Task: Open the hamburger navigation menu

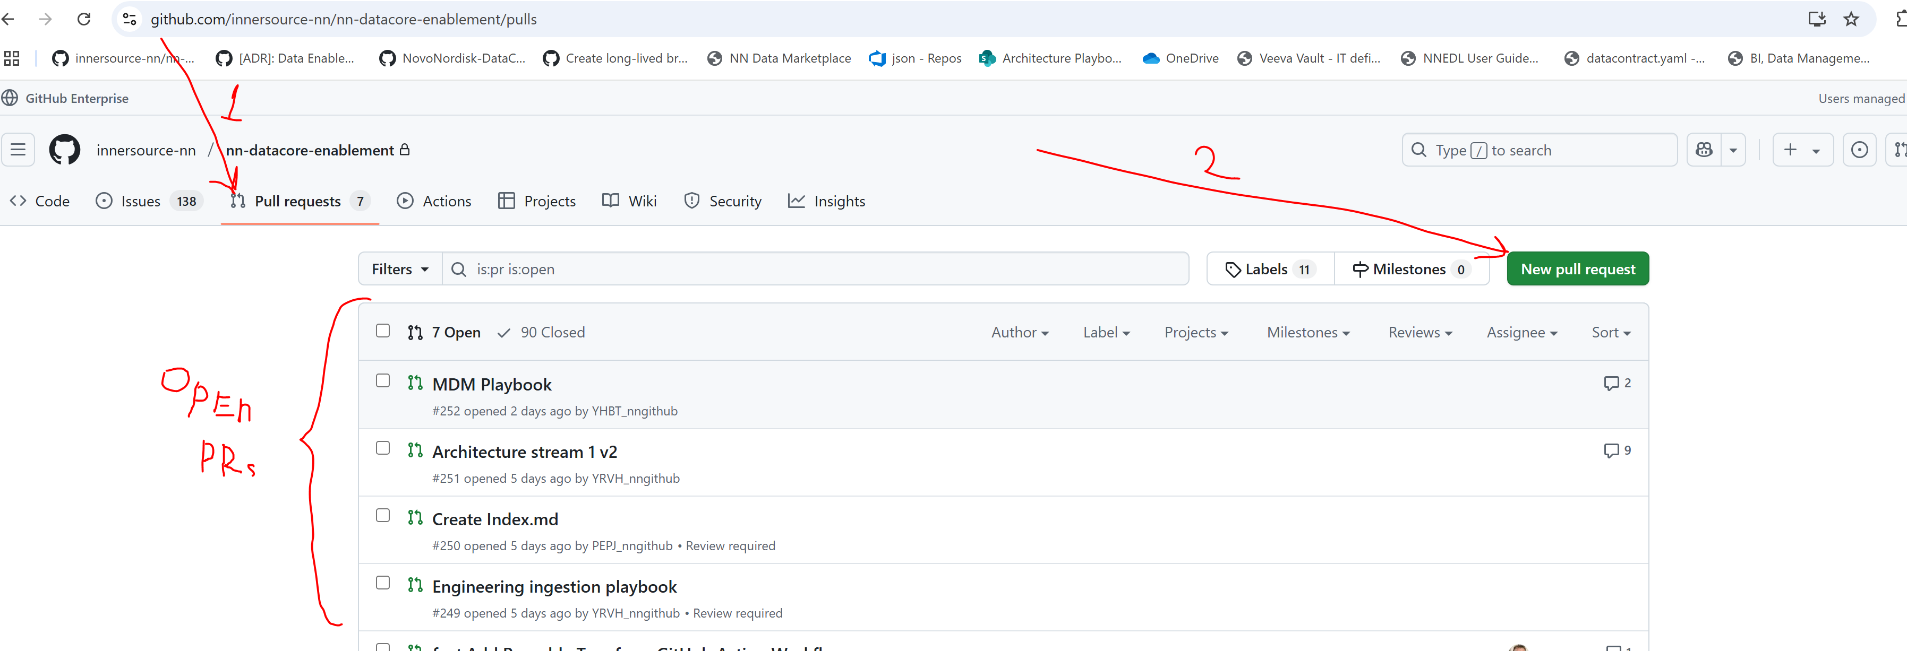Action: tap(19, 150)
